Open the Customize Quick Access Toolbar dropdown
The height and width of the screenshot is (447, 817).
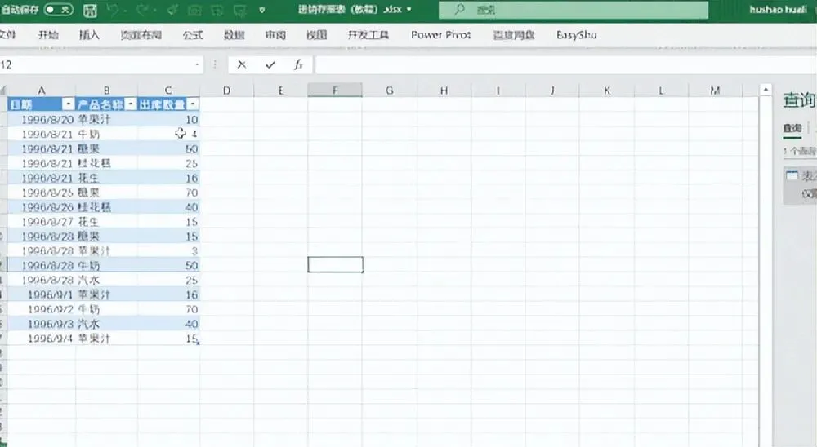(262, 10)
